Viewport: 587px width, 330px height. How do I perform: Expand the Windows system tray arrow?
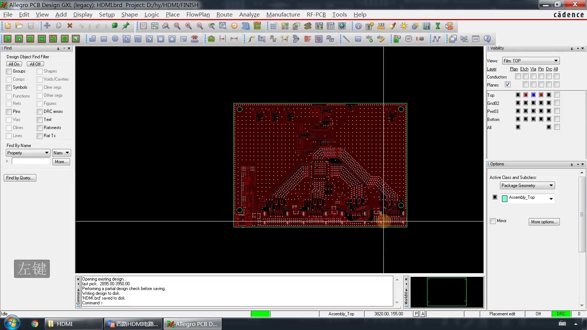pyautogui.click(x=576, y=324)
